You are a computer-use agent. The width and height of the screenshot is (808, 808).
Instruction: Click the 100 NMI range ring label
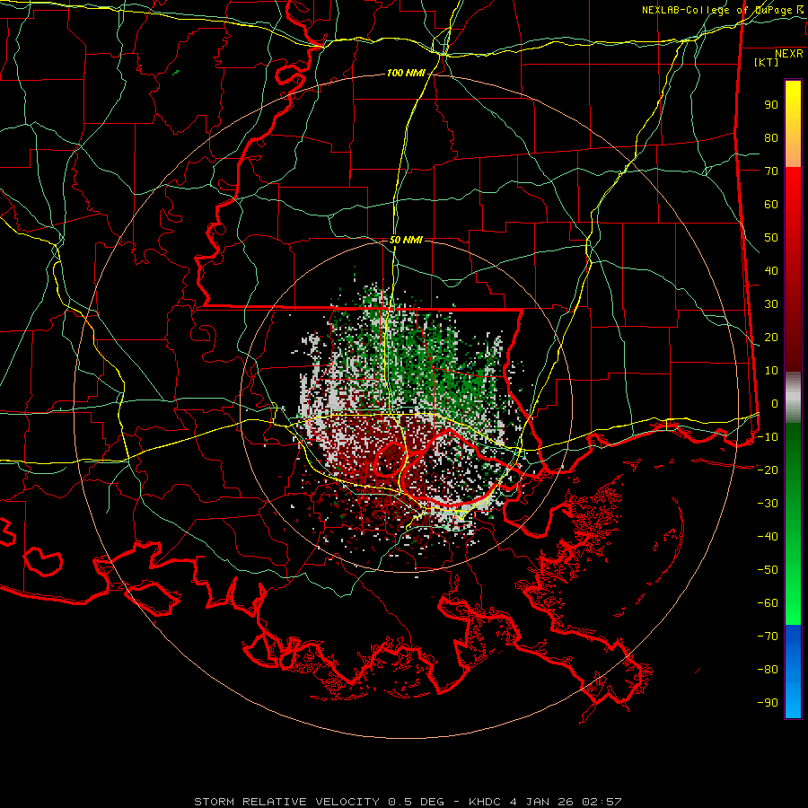(406, 74)
